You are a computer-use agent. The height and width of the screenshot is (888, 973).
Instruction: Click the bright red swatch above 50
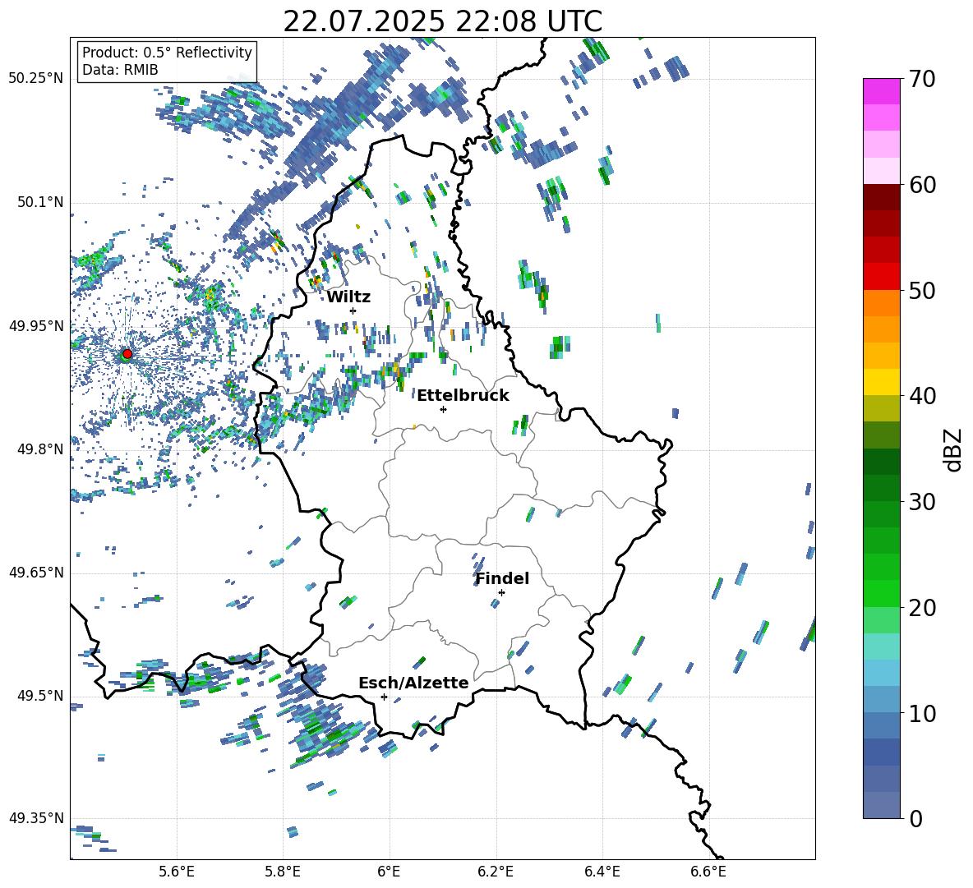882,277
